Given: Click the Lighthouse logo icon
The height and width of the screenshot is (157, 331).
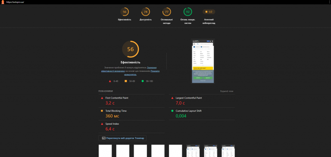Looking at the screenshot, I should [x=3, y=2].
